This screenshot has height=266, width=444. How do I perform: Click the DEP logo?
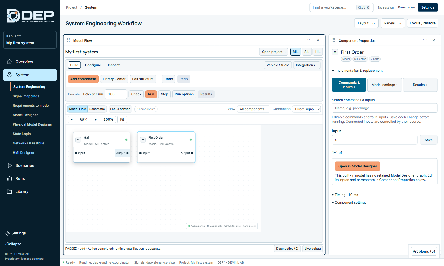coord(30,16)
